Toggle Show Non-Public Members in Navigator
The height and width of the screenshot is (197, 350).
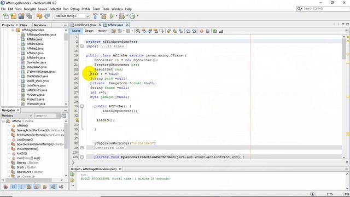click(29, 187)
